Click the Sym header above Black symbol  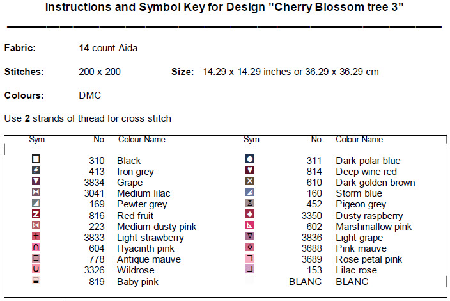click(36, 140)
